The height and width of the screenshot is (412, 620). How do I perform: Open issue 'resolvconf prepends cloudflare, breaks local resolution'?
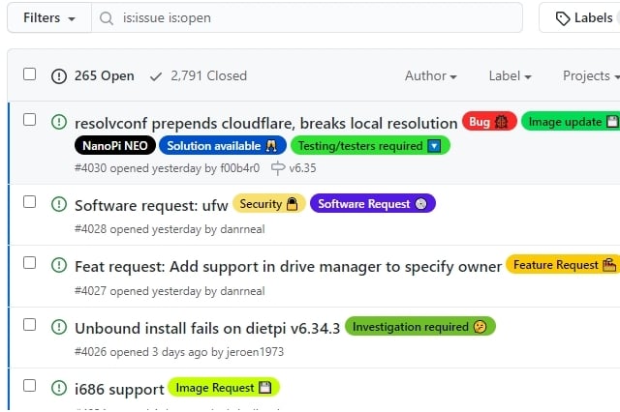(266, 124)
